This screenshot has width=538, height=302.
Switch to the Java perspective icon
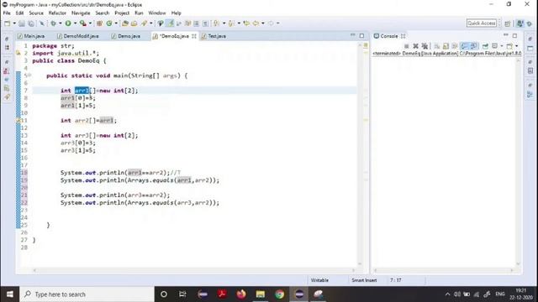coord(520,23)
